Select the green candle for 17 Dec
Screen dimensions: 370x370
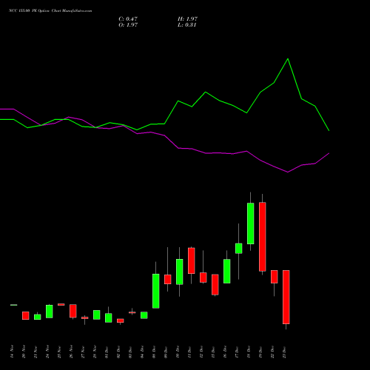tap(239, 249)
